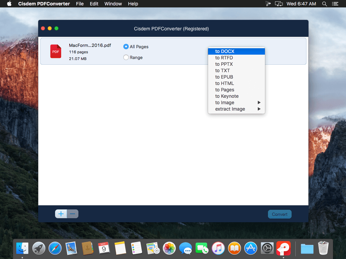Open Mail stamp icon in dock
The height and width of the screenshot is (259, 346).
[x=71, y=248]
